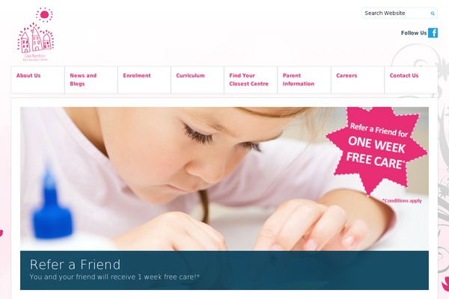This screenshot has width=449, height=299.
Task: Open the Refer a Friend heading
Action: pyautogui.click(x=75, y=265)
